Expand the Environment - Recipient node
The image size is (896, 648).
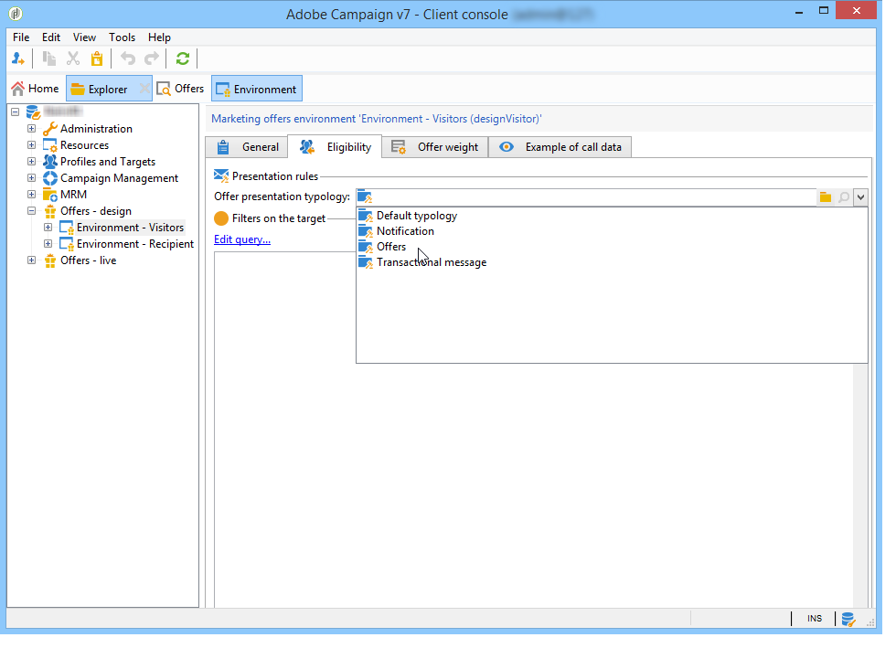pyautogui.click(x=48, y=244)
